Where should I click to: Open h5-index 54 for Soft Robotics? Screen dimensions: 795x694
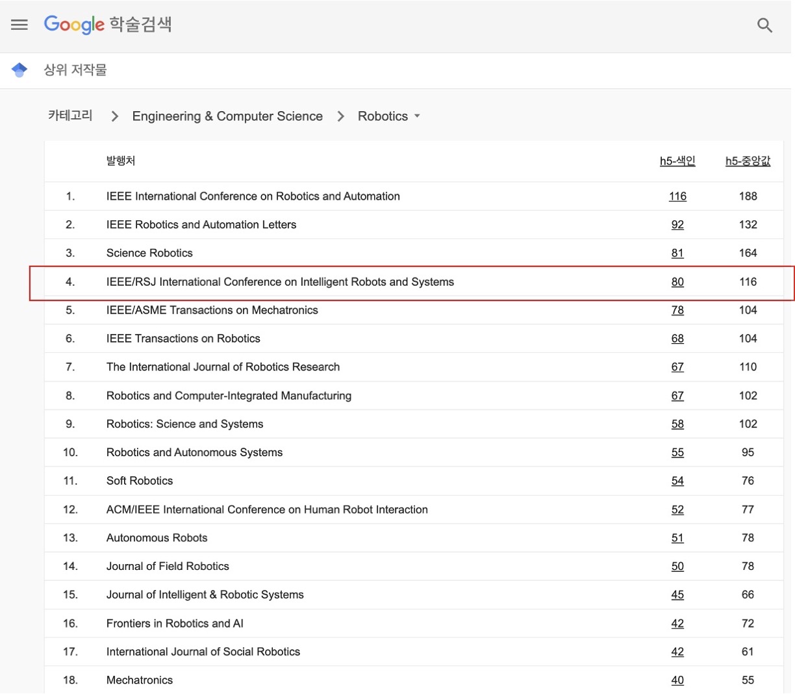pyautogui.click(x=677, y=480)
